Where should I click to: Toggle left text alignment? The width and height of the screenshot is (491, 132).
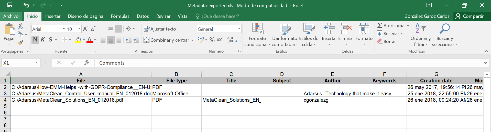[x=103, y=40]
